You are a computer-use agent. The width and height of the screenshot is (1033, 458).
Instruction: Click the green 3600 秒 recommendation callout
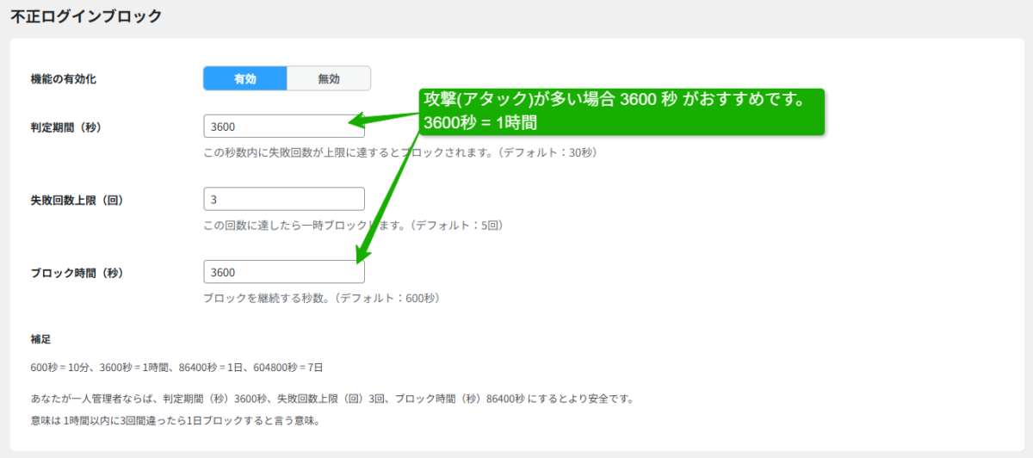622,112
